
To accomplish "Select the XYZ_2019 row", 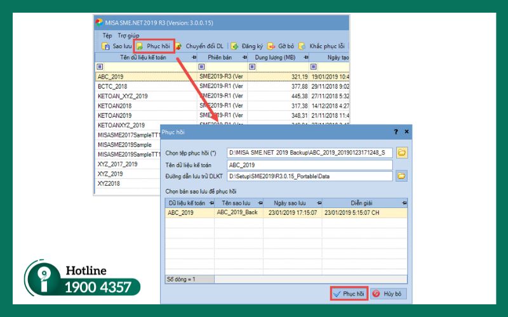I will [128, 174].
